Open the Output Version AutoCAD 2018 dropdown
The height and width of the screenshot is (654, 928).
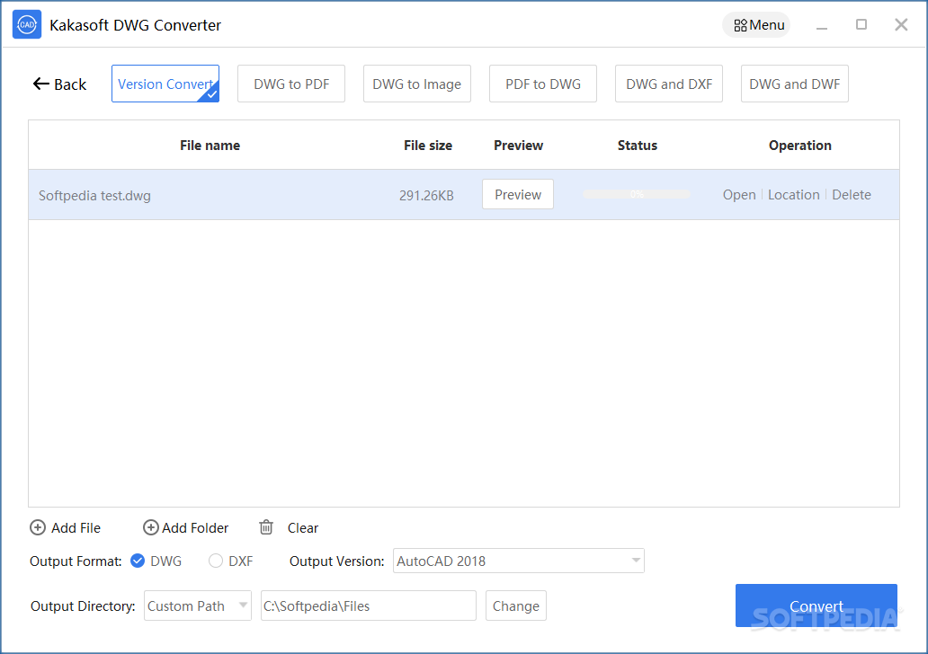(519, 561)
